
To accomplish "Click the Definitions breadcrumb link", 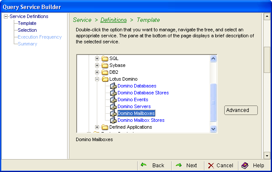I will [x=114, y=20].
